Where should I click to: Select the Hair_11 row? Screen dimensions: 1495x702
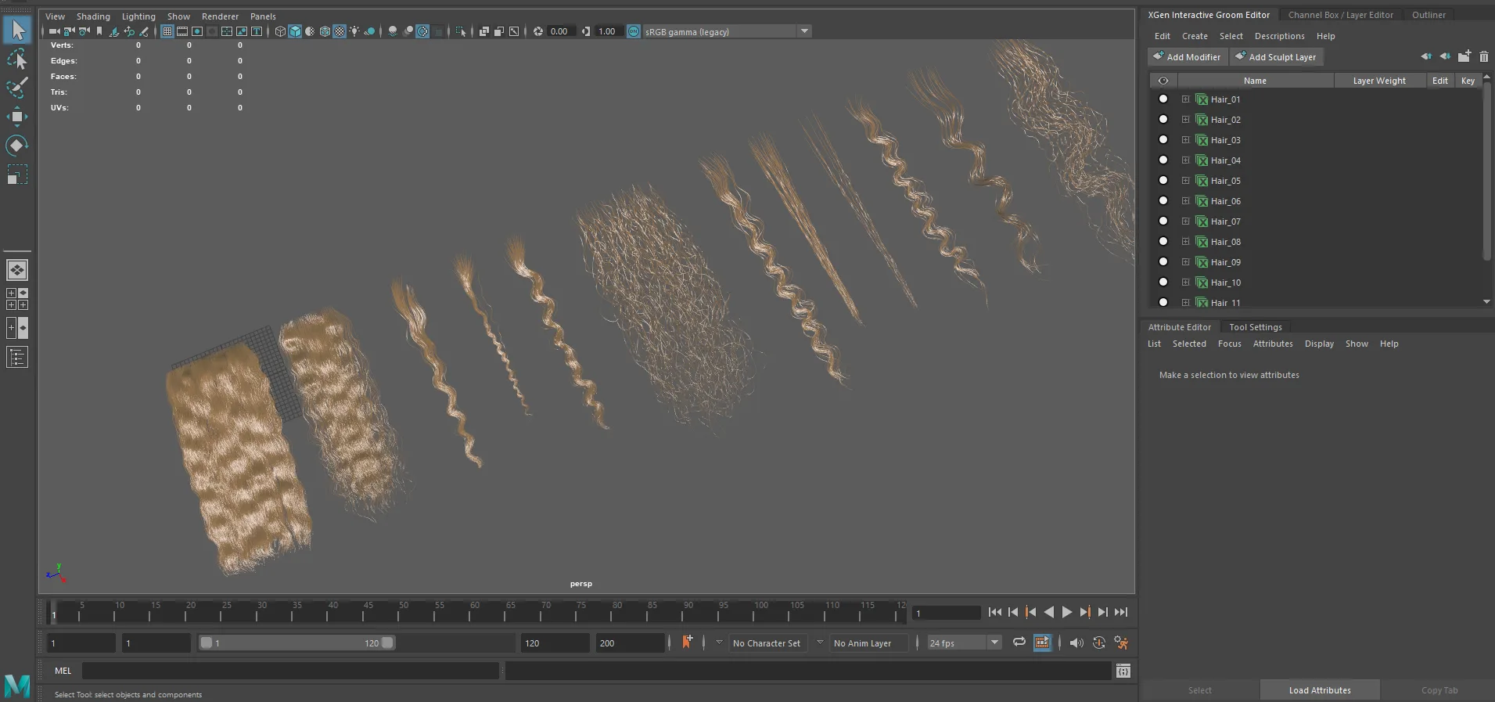(x=1316, y=302)
